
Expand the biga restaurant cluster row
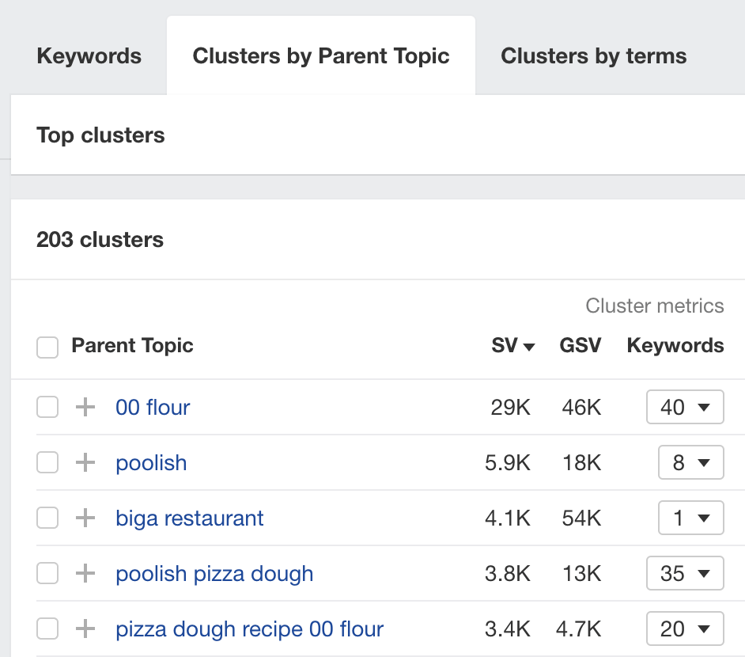coord(84,518)
